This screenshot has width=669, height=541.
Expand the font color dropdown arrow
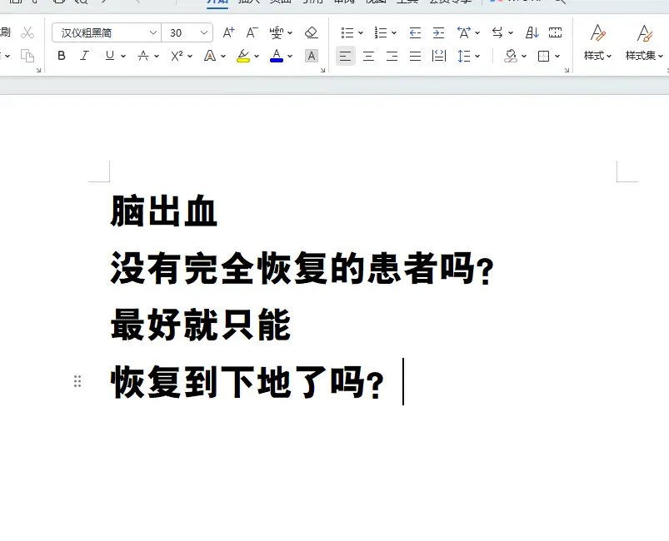(x=290, y=57)
